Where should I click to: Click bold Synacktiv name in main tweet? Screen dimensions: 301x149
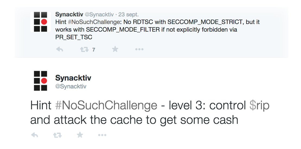coord(73,78)
